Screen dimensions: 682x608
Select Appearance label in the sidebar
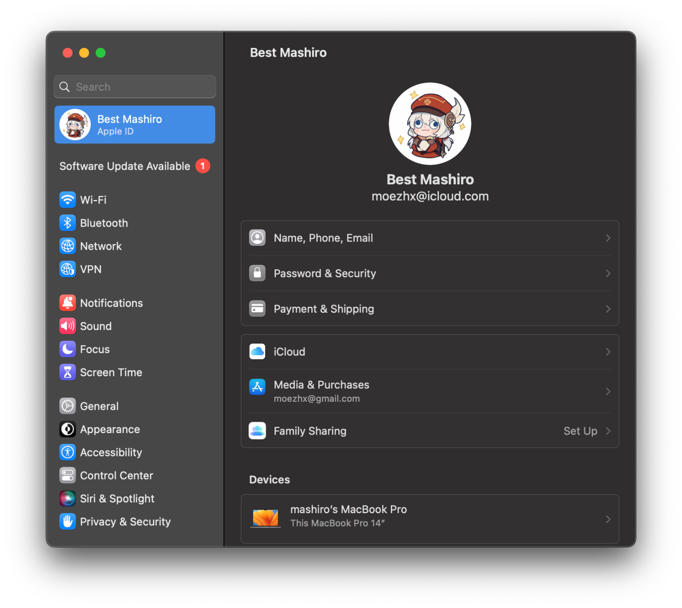pyautogui.click(x=110, y=429)
